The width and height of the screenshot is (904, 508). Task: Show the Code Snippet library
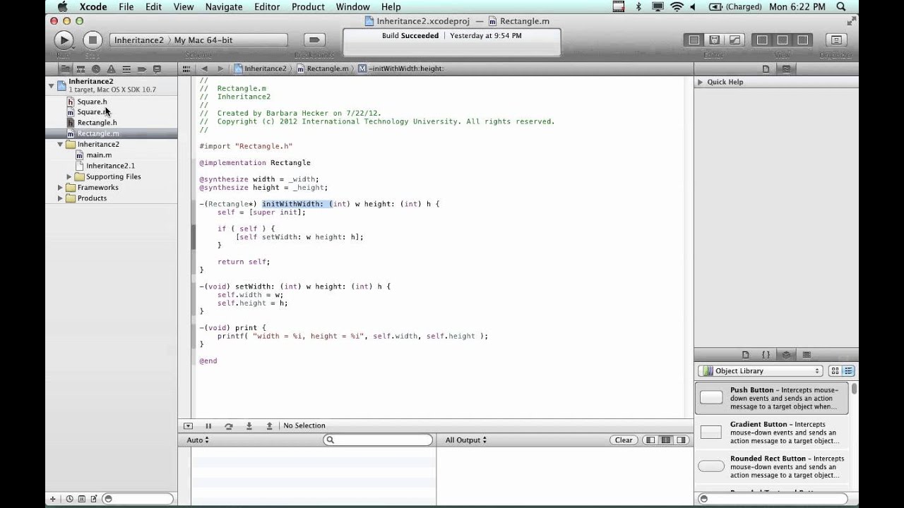pyautogui.click(x=766, y=355)
